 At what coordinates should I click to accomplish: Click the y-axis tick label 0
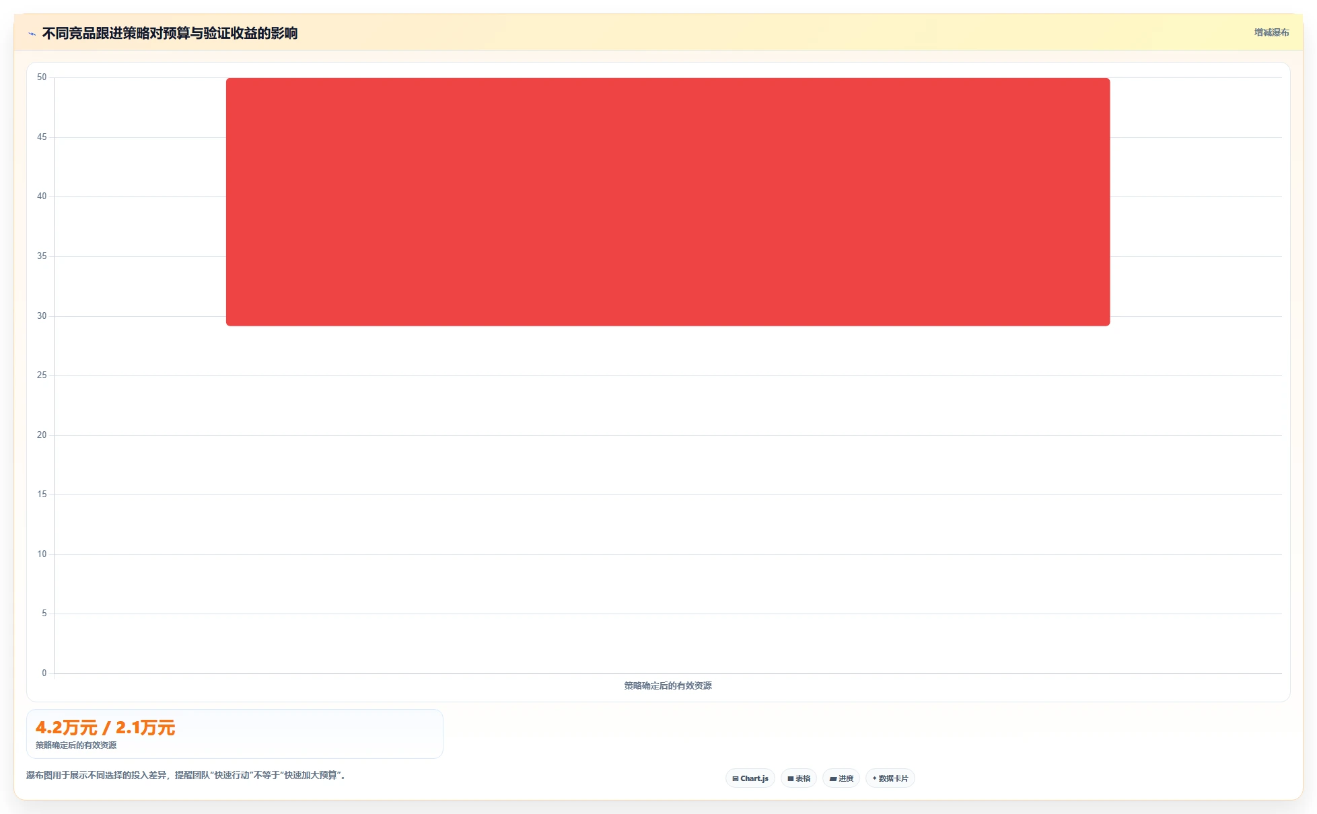click(44, 673)
